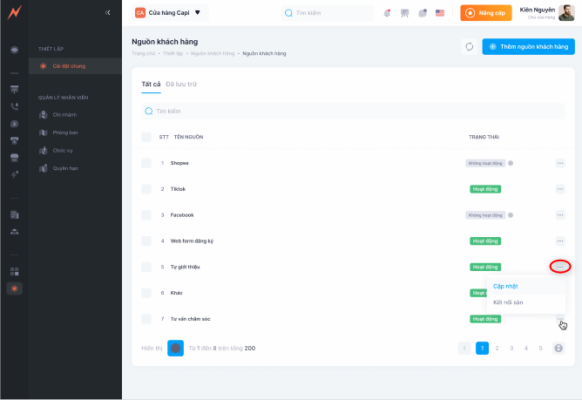The width and height of the screenshot is (582, 400).
Task: Collapse the sidebar with double-chevron icon
Action: point(107,13)
